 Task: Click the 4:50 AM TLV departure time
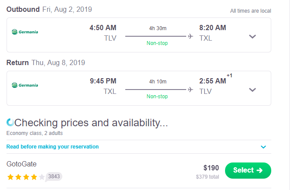coord(103,28)
